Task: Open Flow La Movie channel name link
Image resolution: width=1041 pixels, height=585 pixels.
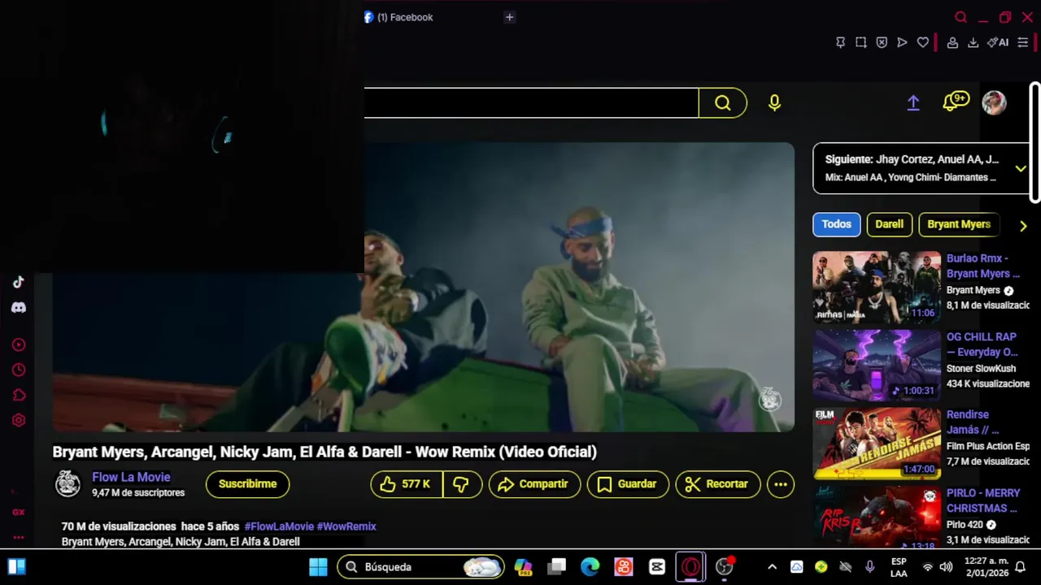Action: [x=131, y=477]
